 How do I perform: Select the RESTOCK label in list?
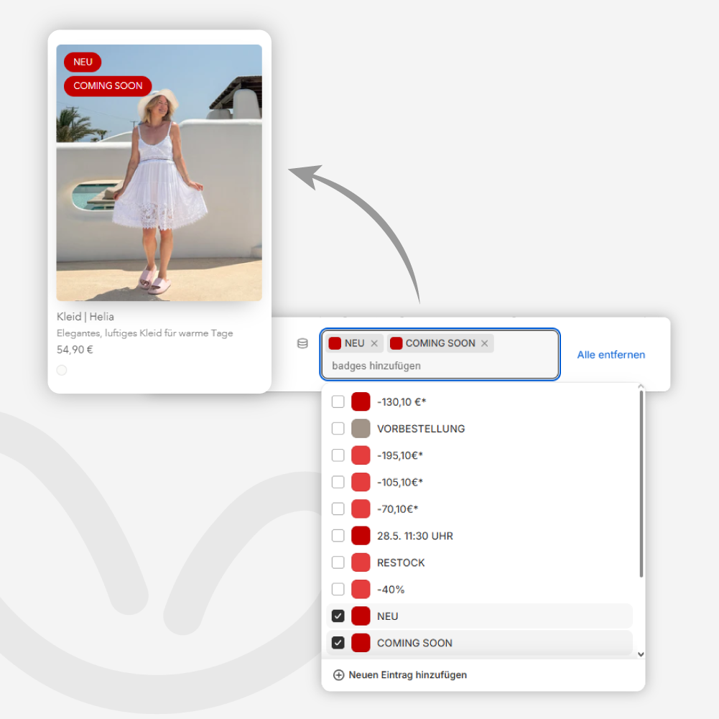401,562
